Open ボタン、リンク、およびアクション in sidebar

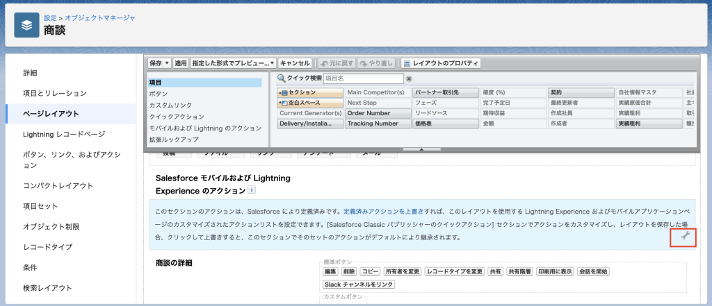tap(71, 160)
